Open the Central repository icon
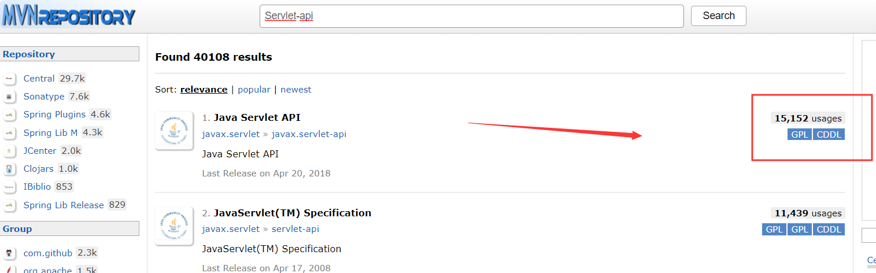This screenshot has width=876, height=273. click(x=9, y=79)
